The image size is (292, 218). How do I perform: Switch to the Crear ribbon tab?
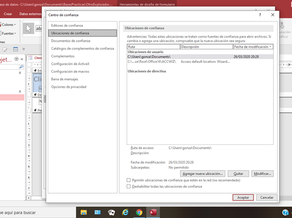coord(8,14)
